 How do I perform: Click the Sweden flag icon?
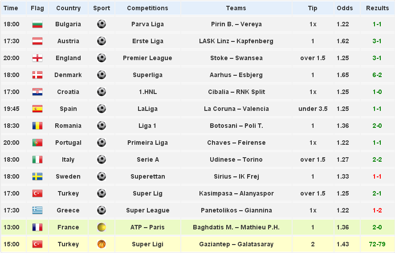coord(37,177)
